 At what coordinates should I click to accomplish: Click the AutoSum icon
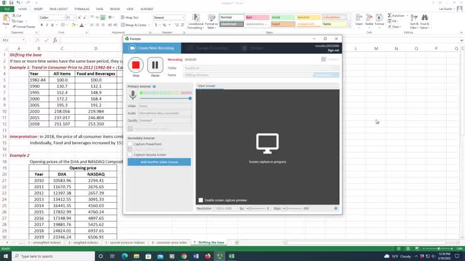click(x=398, y=16)
